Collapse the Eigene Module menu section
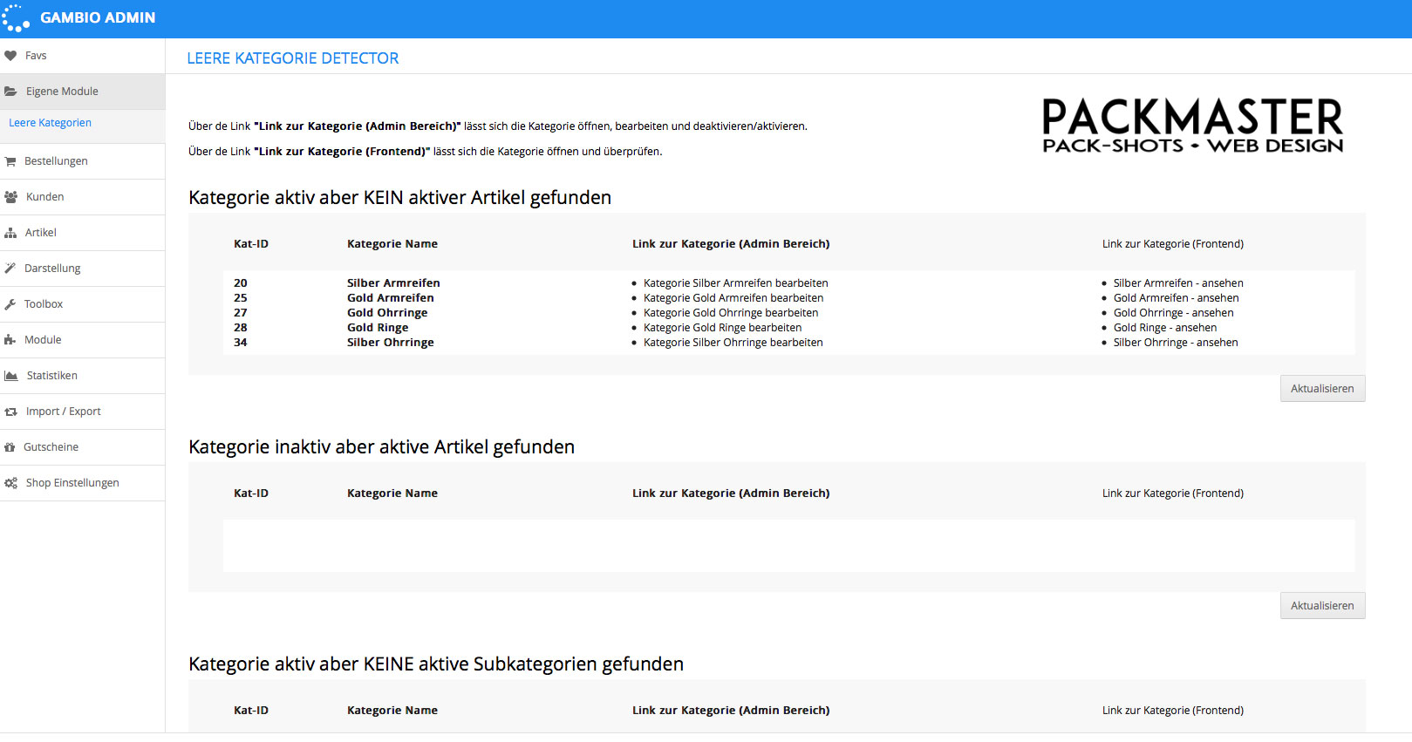The image size is (1412, 742). [x=62, y=92]
